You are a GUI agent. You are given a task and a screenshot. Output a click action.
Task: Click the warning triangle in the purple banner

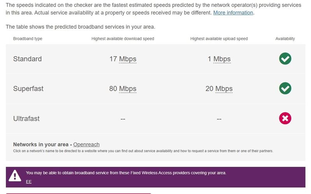(x=15, y=175)
